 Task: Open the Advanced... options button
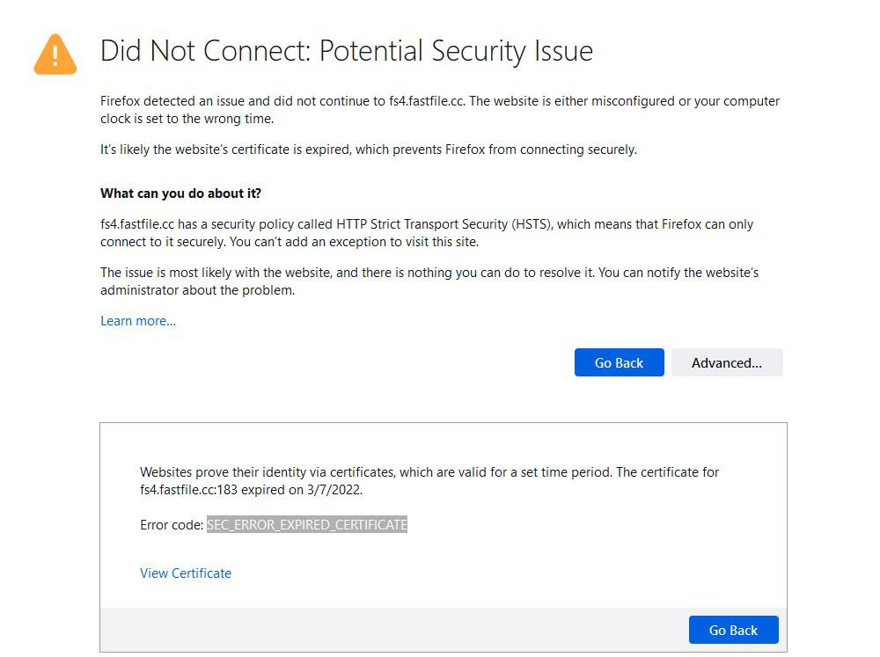[726, 362]
